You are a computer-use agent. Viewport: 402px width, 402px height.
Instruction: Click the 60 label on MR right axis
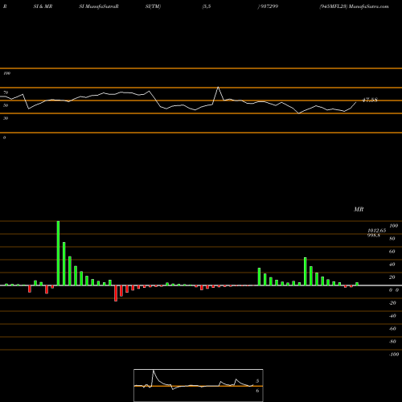[x=392, y=252]
